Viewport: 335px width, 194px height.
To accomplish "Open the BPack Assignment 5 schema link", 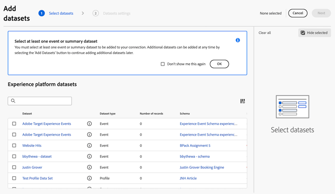I will point(195,145).
